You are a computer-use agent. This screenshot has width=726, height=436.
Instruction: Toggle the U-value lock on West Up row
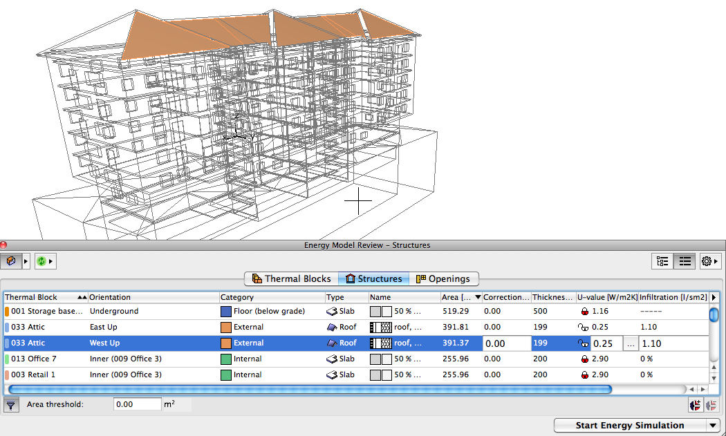pos(584,343)
